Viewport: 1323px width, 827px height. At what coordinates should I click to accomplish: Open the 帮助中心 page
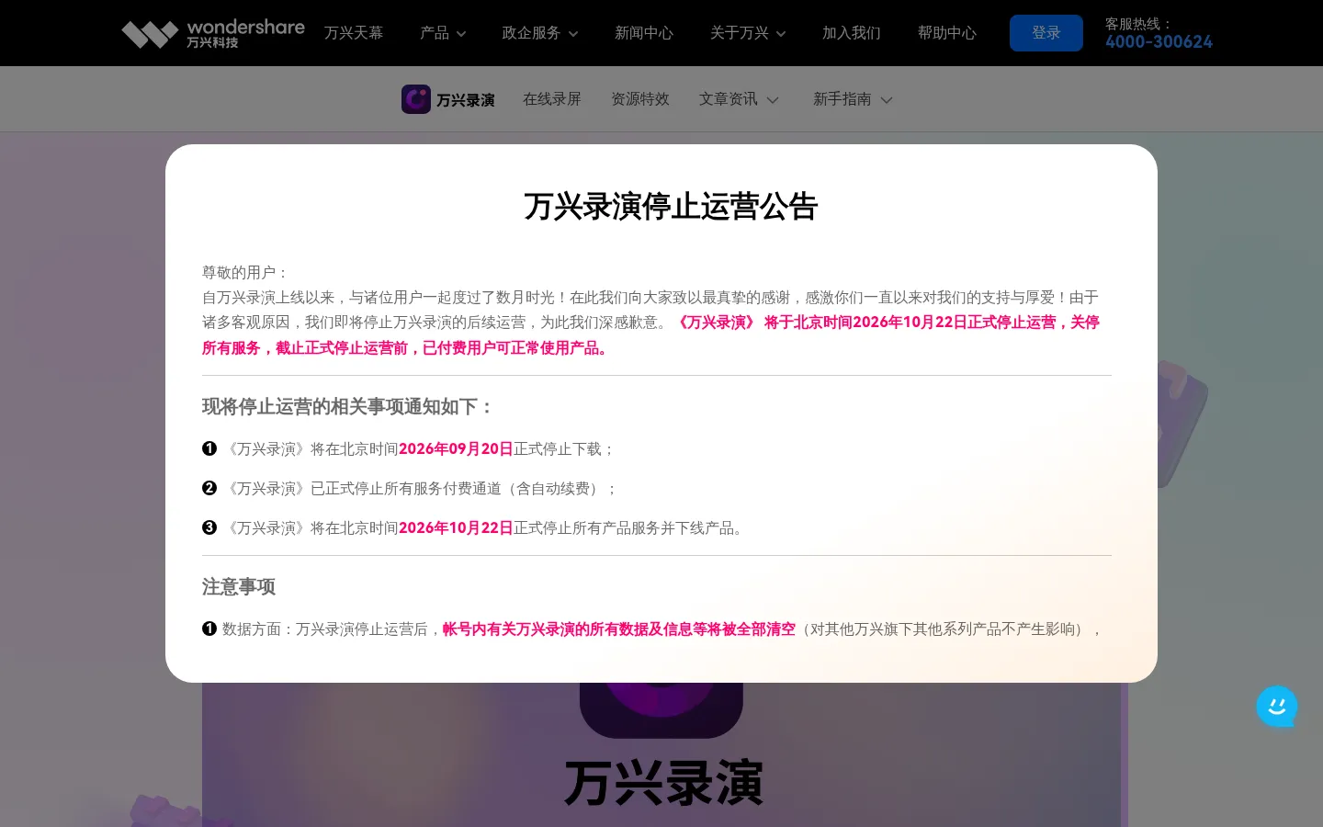click(947, 33)
